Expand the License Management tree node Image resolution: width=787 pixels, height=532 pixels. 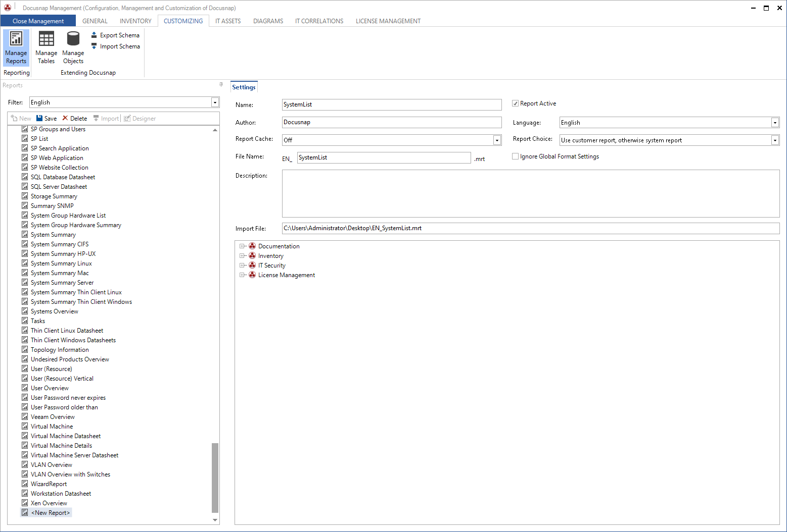pyautogui.click(x=242, y=275)
